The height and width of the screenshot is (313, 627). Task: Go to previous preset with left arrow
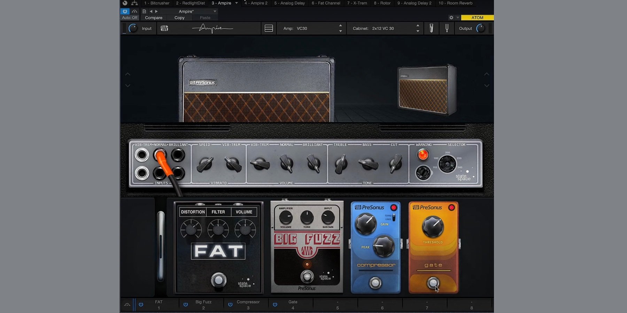[x=151, y=11]
